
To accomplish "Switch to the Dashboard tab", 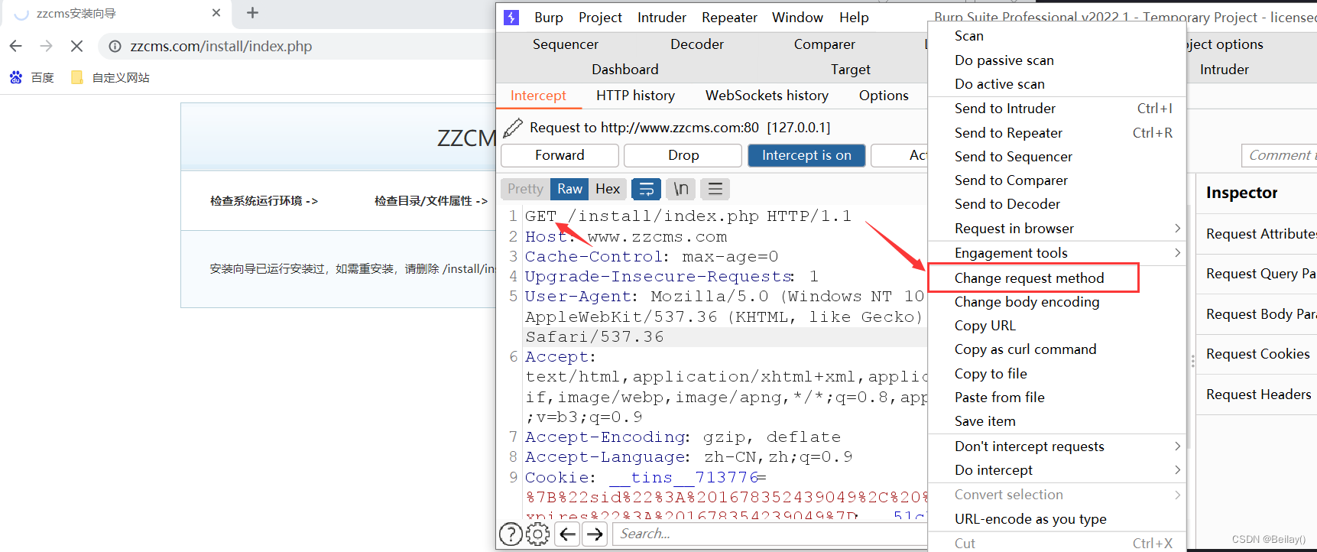I will pos(624,70).
